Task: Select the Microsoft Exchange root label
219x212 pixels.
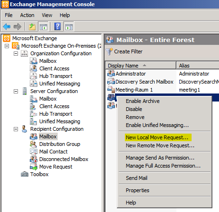Action: pos(35,38)
